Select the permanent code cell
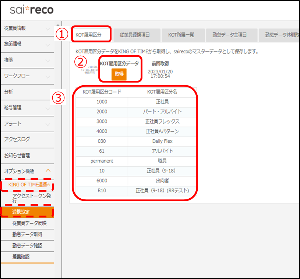The width and height of the screenshot is (300, 279). click(102, 161)
